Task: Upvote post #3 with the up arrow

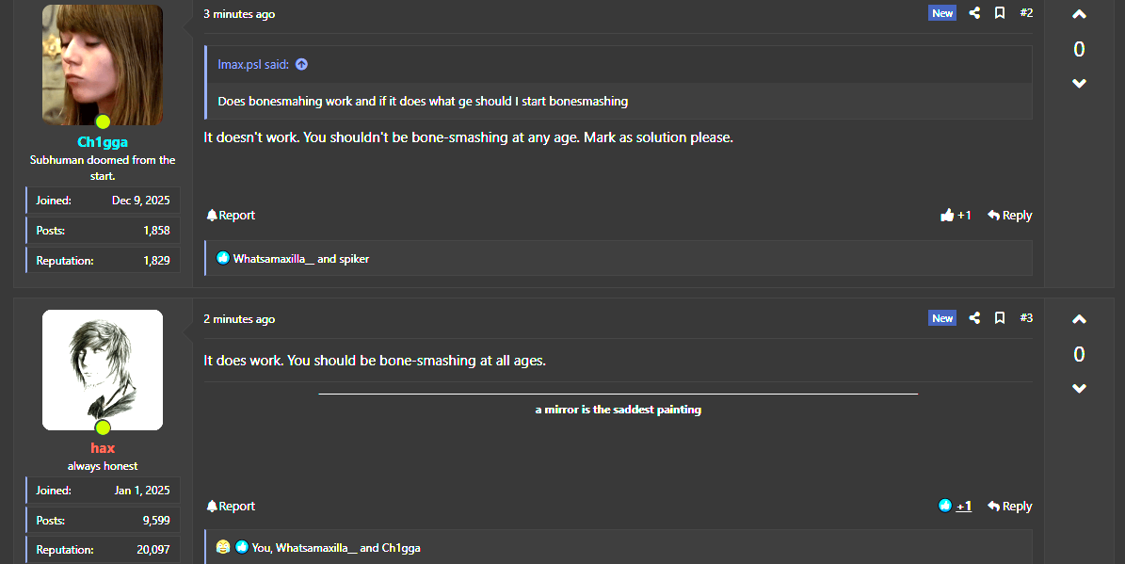Action: click(1079, 320)
